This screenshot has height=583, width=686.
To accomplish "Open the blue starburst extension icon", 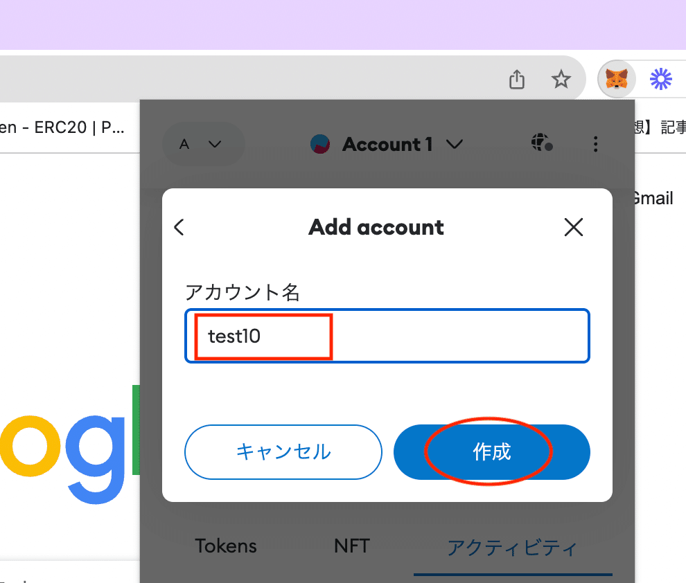I will point(660,79).
